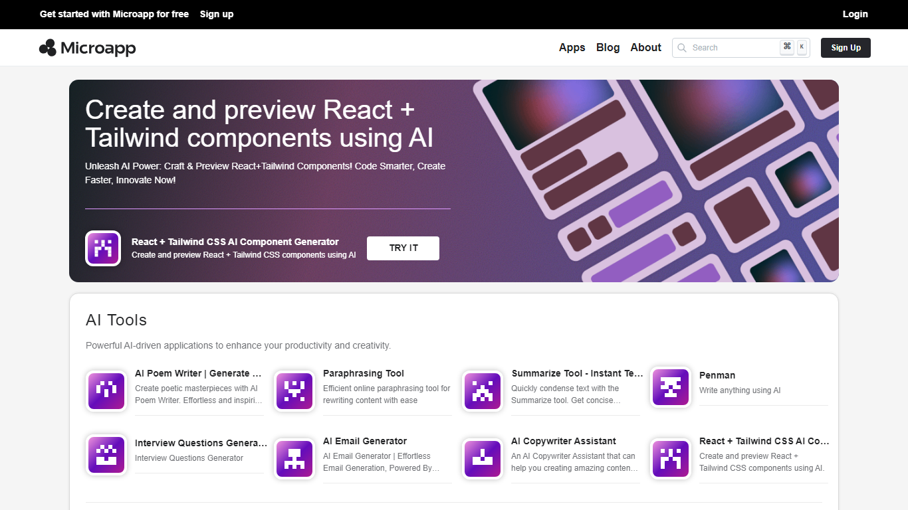The width and height of the screenshot is (908, 510).
Task: Click the hero banner component generator icon
Action: pos(103,248)
